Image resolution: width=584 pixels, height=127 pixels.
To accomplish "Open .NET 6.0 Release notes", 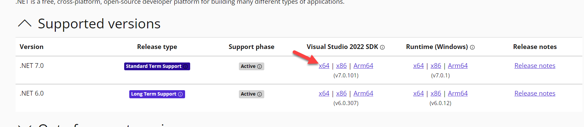I will coord(535,94).
